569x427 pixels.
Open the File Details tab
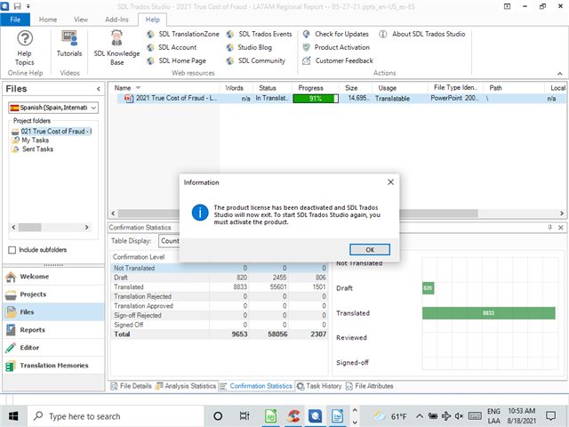(x=131, y=386)
